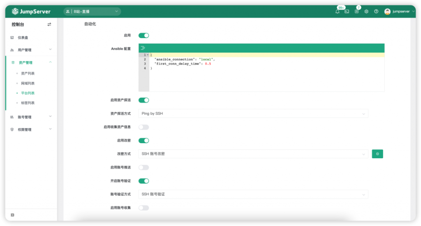Click the first_conn_delay_time value 0.5
The image size is (421, 226).
point(208,64)
